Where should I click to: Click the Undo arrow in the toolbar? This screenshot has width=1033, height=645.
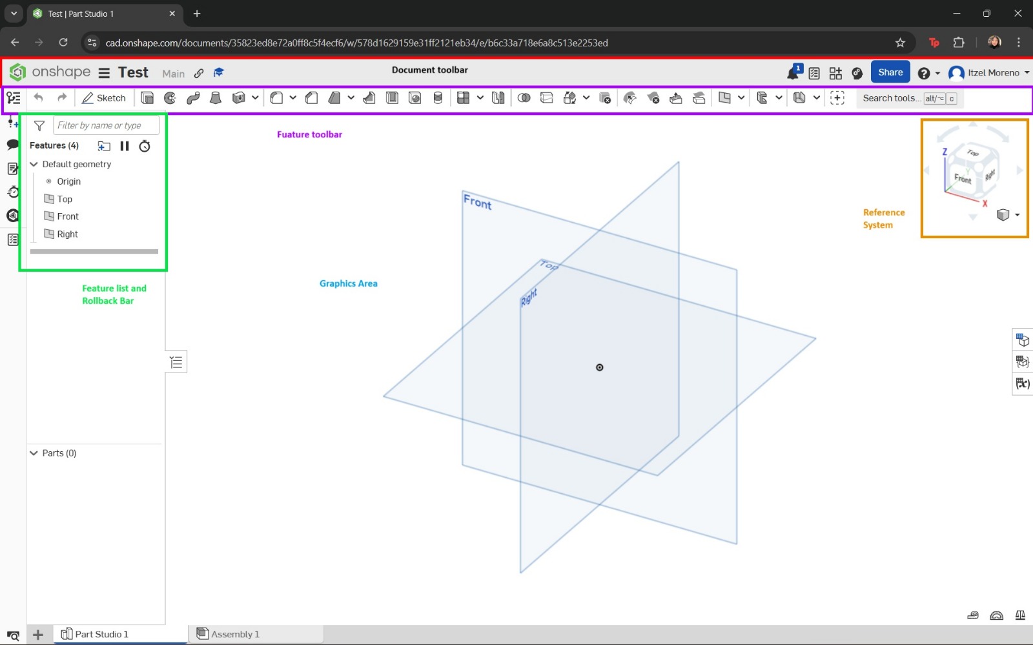pyautogui.click(x=38, y=97)
